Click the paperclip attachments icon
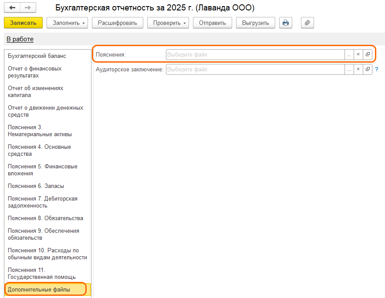 pyautogui.click(x=307, y=23)
